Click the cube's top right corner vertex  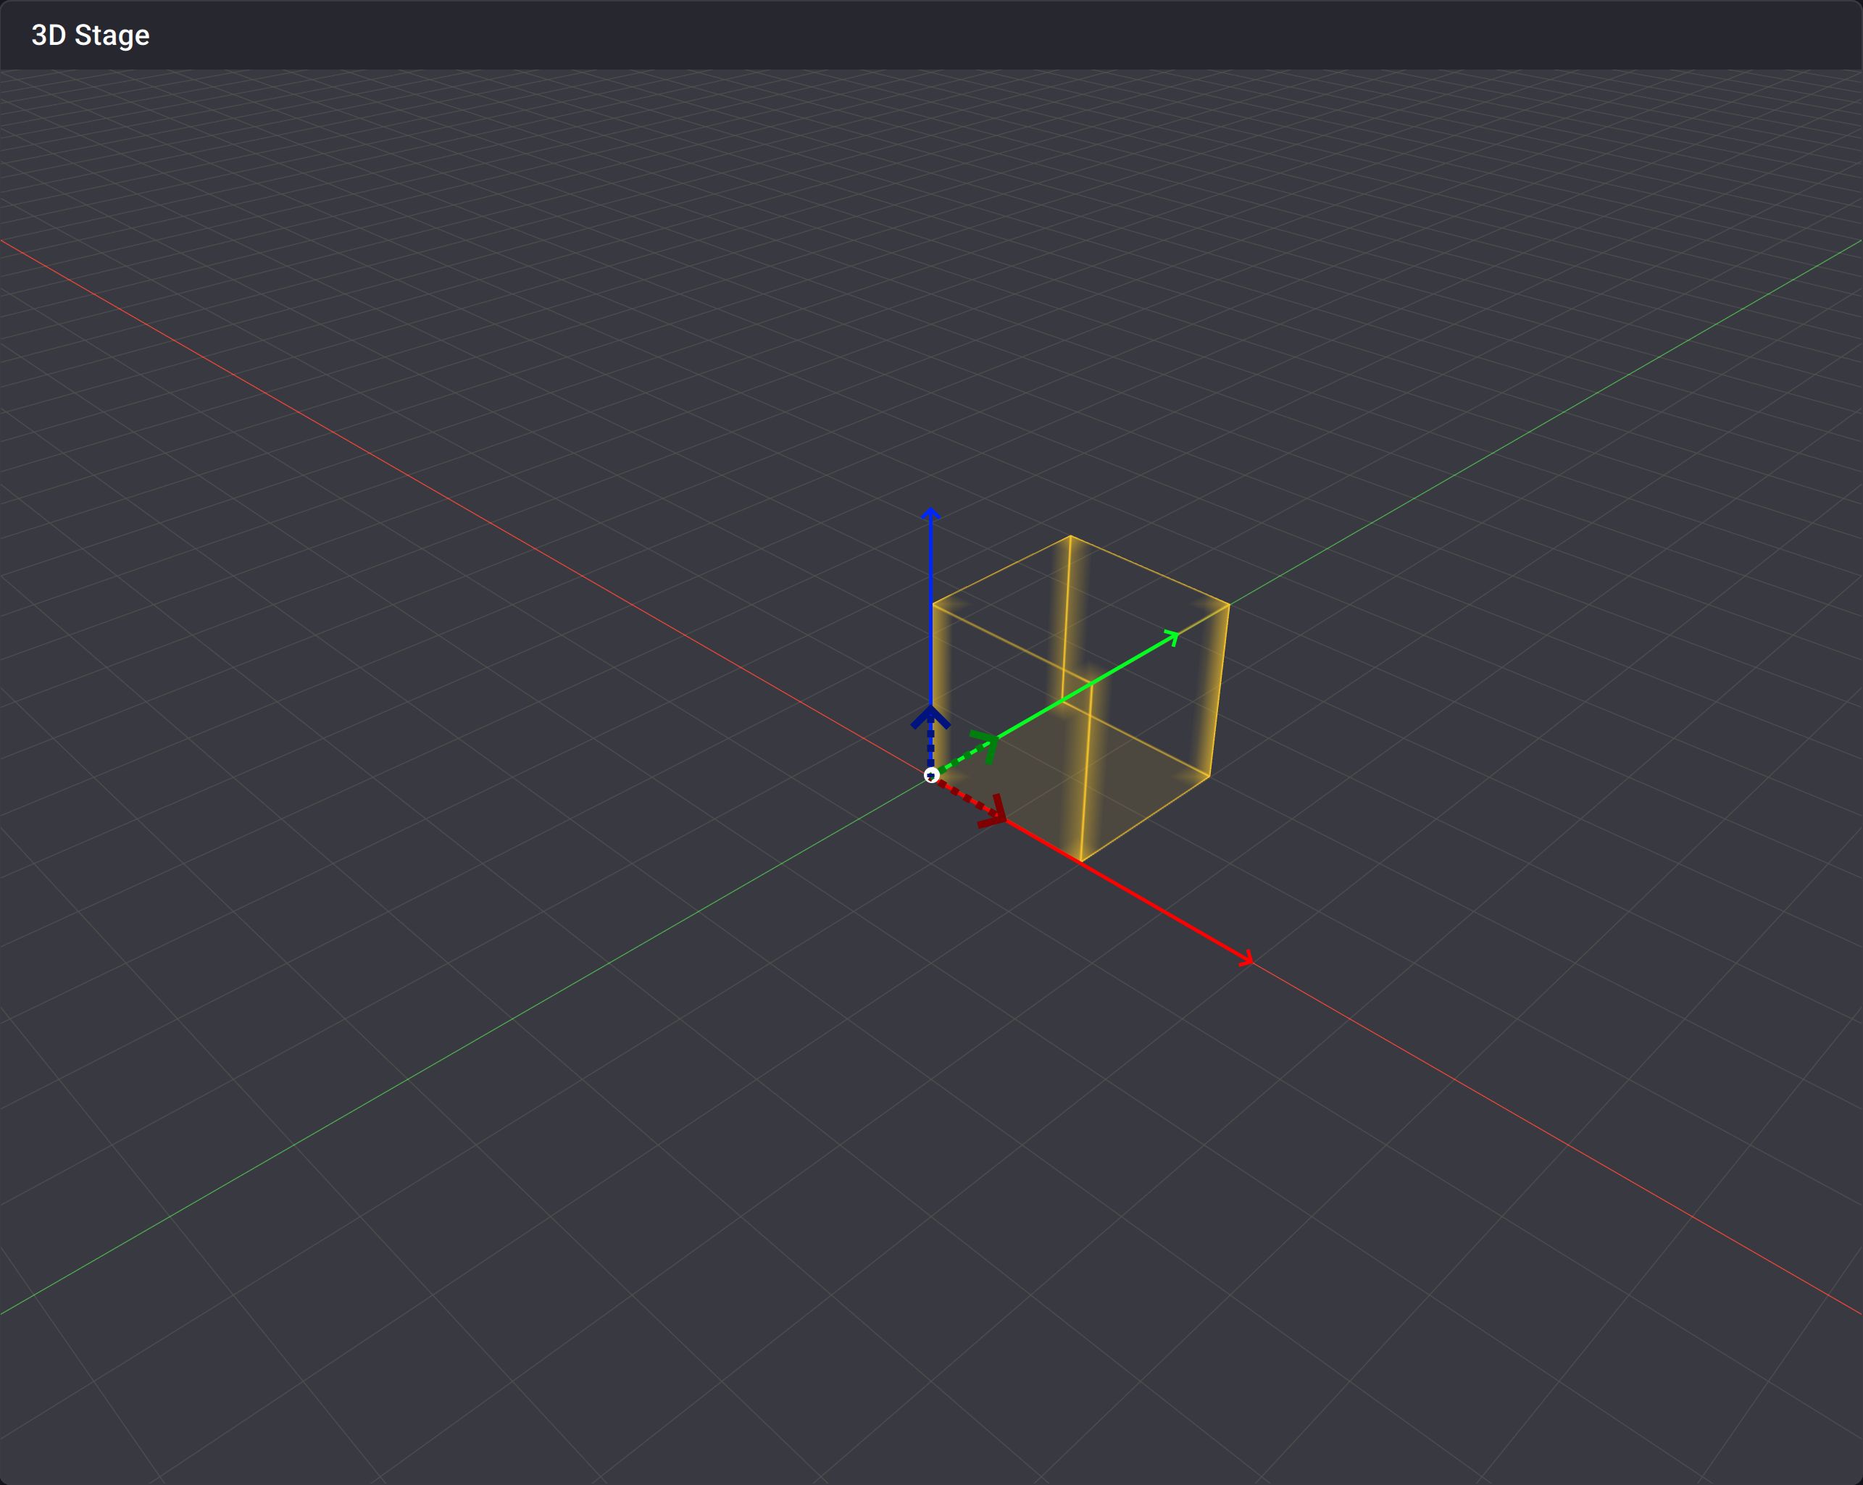(1229, 605)
